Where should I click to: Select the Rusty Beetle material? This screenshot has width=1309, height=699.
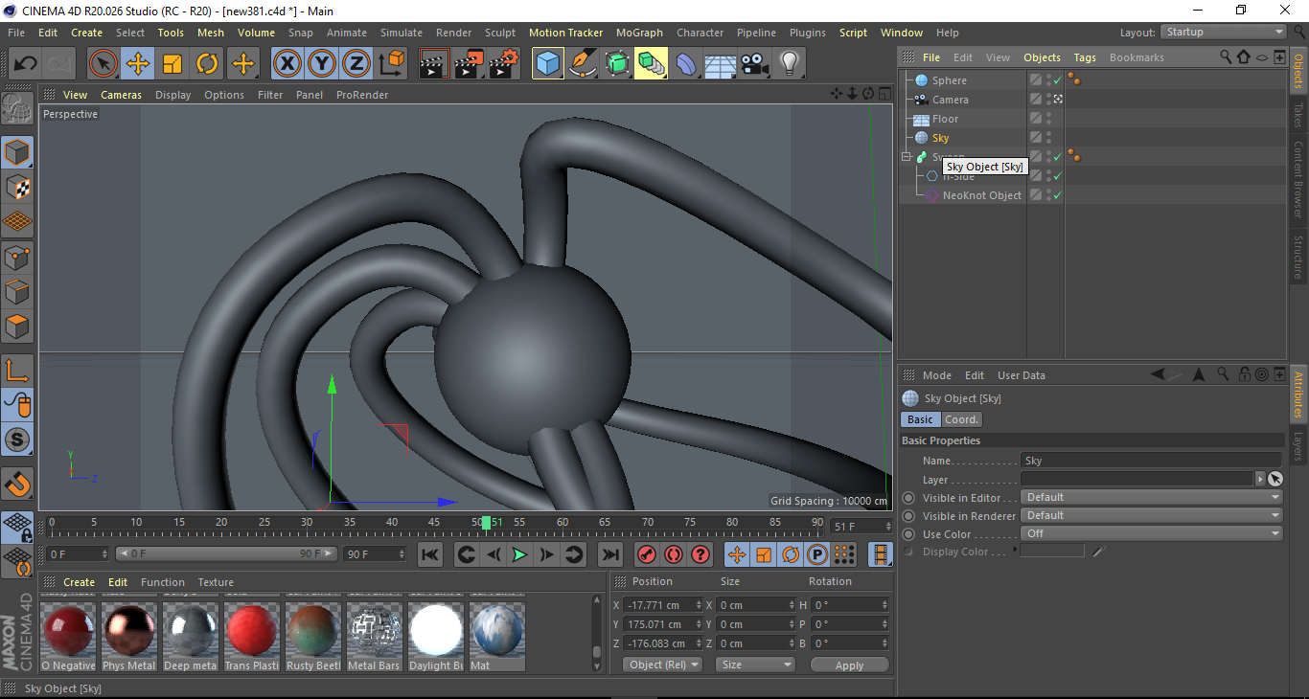pyautogui.click(x=312, y=629)
